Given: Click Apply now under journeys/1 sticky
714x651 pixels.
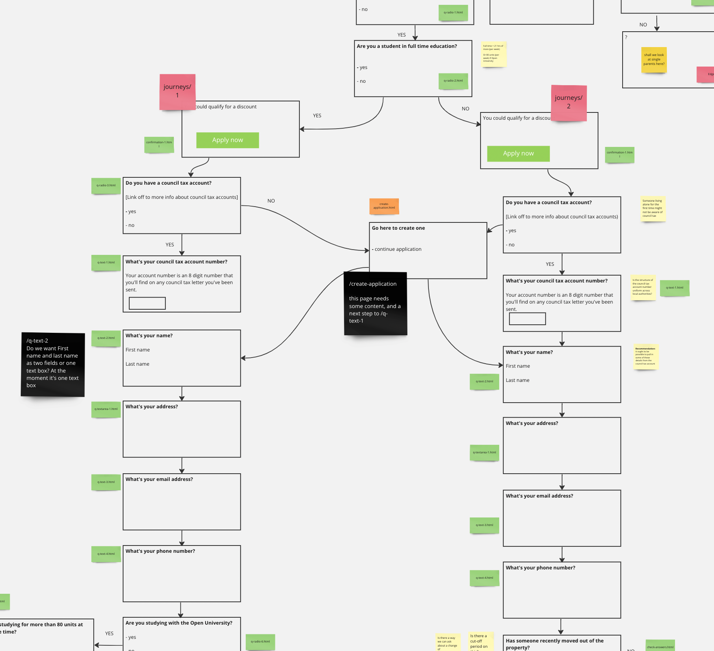Looking at the screenshot, I should 227,140.
